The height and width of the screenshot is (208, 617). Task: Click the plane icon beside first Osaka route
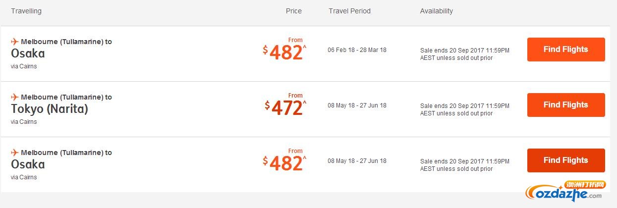pos(15,42)
